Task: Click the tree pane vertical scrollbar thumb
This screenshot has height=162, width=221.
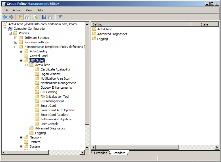Action: pos(87,75)
